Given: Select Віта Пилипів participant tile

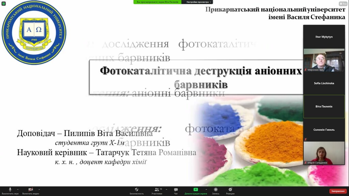Looking at the screenshot, I should (x=324, y=107).
